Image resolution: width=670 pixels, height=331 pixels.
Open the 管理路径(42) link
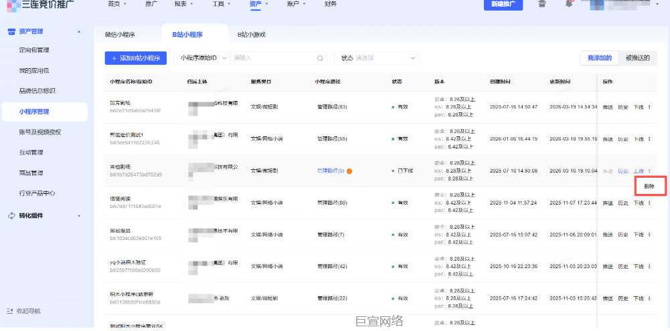(x=331, y=266)
